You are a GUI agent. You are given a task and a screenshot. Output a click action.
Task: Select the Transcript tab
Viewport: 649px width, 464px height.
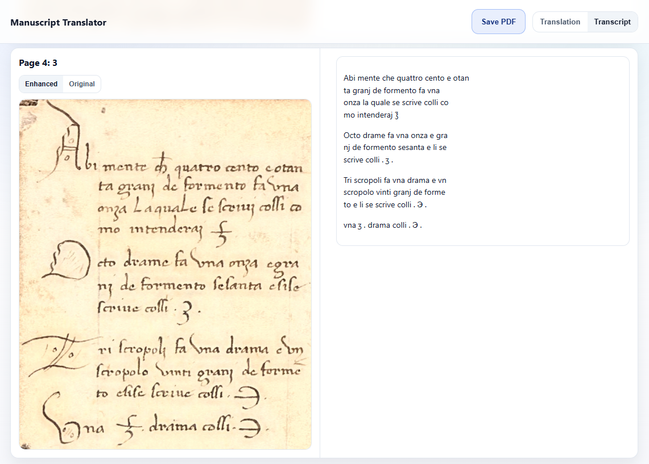click(612, 22)
